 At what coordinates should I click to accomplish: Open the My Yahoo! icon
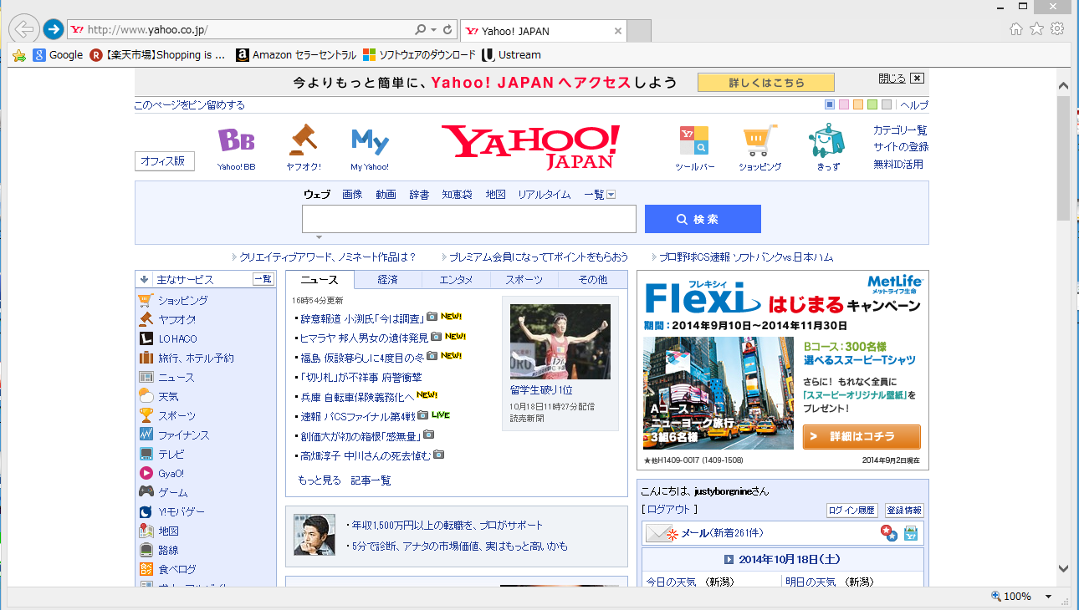pos(370,141)
